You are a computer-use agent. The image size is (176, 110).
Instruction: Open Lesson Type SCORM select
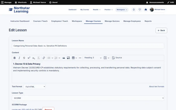(x=88, y=98)
